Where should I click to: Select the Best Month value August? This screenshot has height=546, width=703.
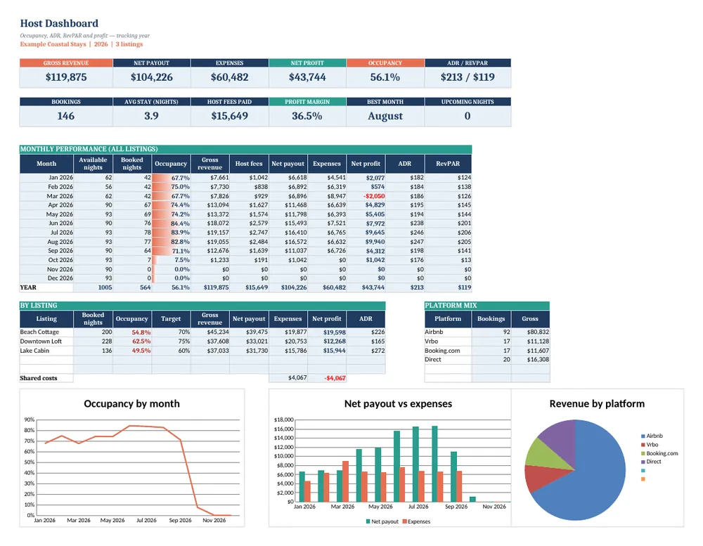click(x=385, y=116)
